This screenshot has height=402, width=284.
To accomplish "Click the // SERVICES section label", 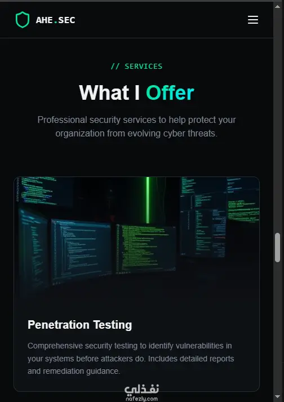I will click(x=136, y=67).
